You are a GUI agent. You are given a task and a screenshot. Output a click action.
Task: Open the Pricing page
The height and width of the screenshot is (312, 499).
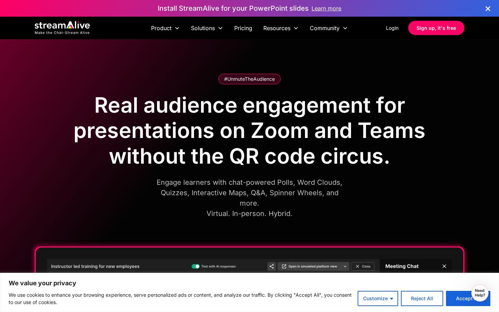(243, 28)
